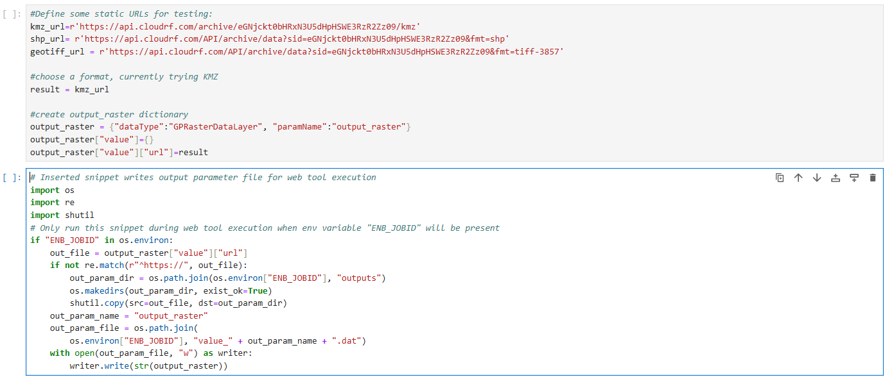Insert a new cell below this cell

(x=854, y=178)
